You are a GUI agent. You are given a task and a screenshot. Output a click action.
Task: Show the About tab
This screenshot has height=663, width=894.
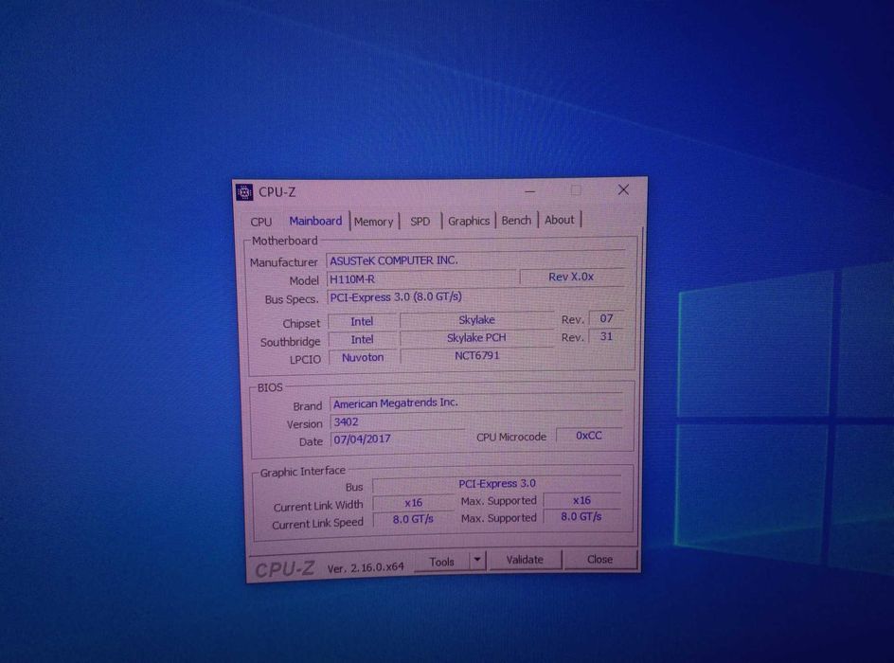tap(560, 220)
